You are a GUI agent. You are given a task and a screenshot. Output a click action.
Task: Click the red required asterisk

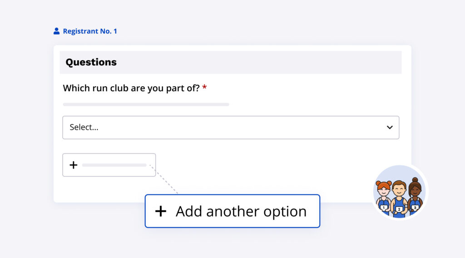click(204, 88)
